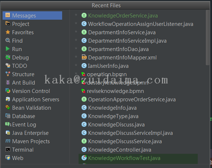This screenshot has height=168, width=212.
Task: Click the recent files vertical scrollbar
Action: (x=208, y=38)
